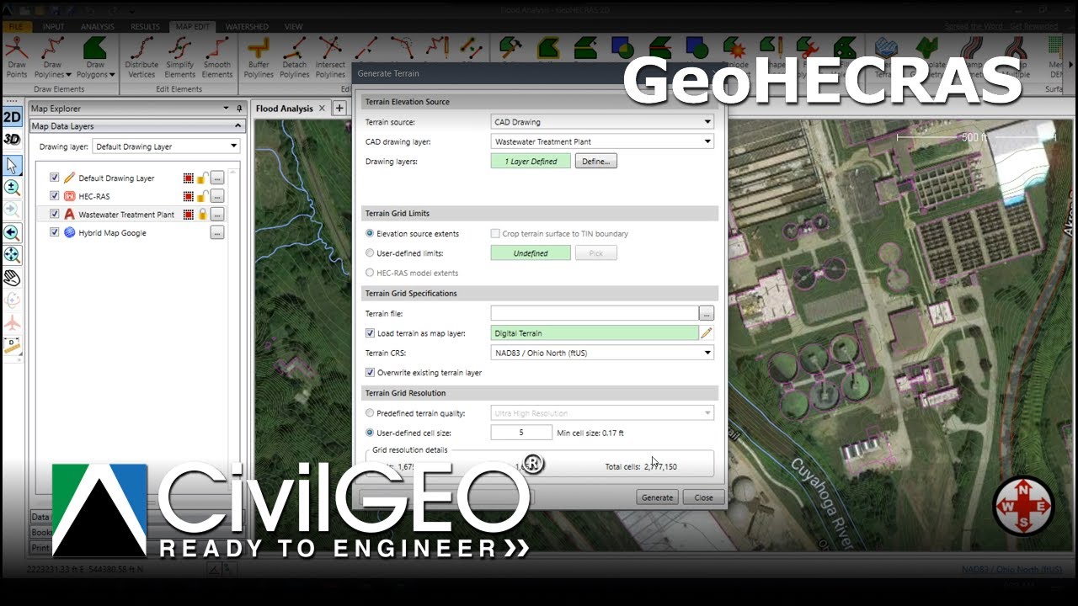Activate the pan hand tool
Image resolution: width=1078 pixels, height=606 pixels.
(12, 278)
